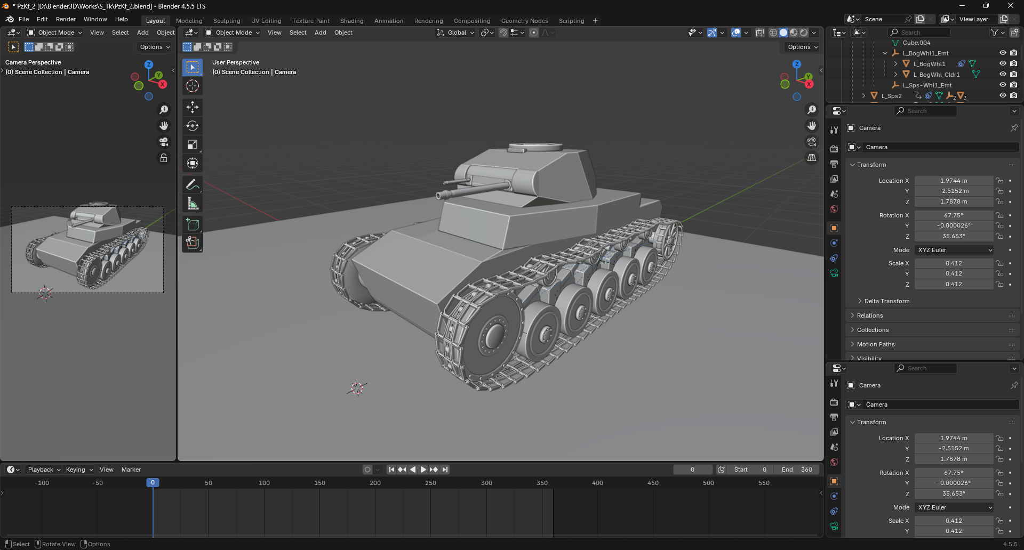Open Camera Data properties tab in upper Properties editor
The width and height of the screenshot is (1024, 550).
point(834,273)
